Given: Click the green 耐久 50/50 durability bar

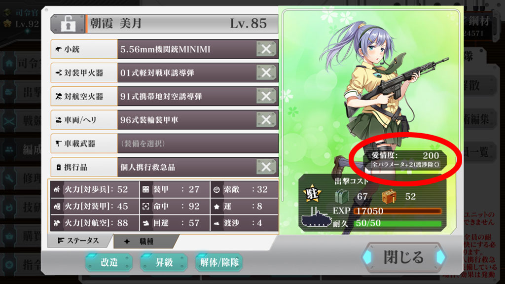Looking at the screenshot, I should coord(398,223).
